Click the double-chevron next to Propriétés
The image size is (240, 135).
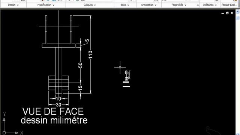pos(198,5)
